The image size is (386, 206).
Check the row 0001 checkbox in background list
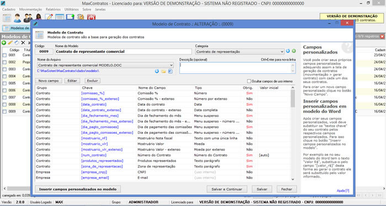[x=4, y=55]
